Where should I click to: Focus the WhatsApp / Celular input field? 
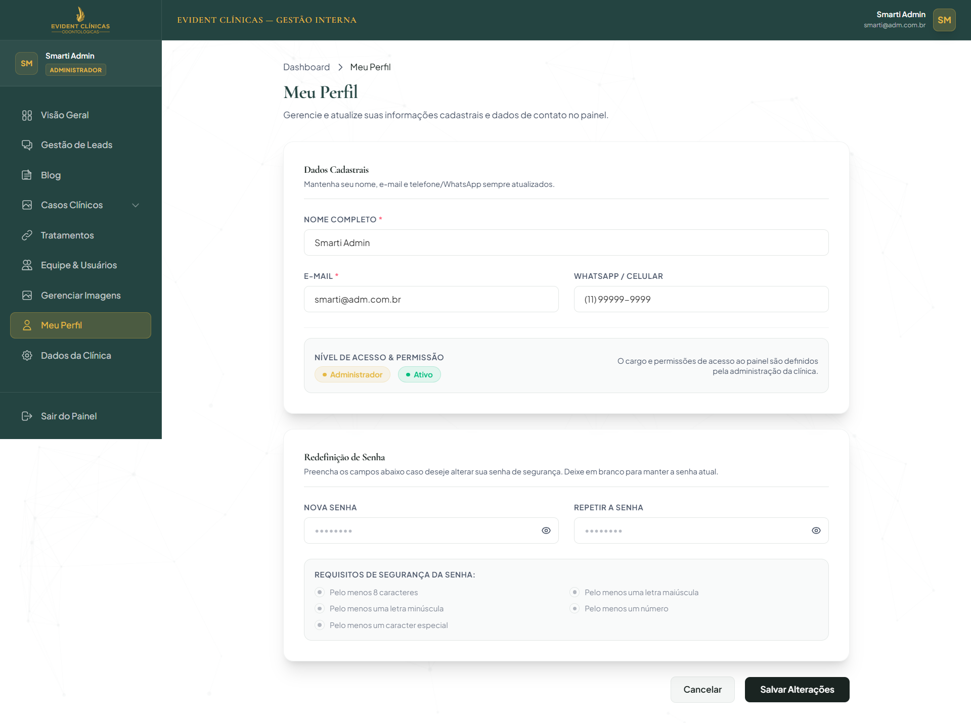(x=701, y=299)
